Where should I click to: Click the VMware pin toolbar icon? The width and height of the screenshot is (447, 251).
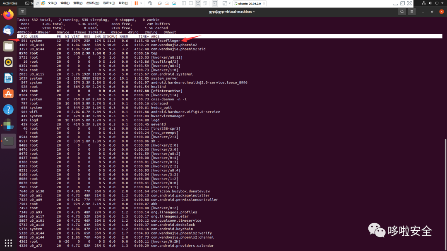38,3
